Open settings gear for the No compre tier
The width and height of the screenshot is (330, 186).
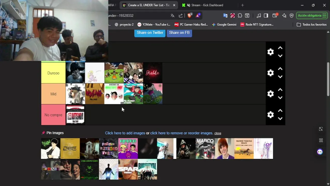[270, 115]
